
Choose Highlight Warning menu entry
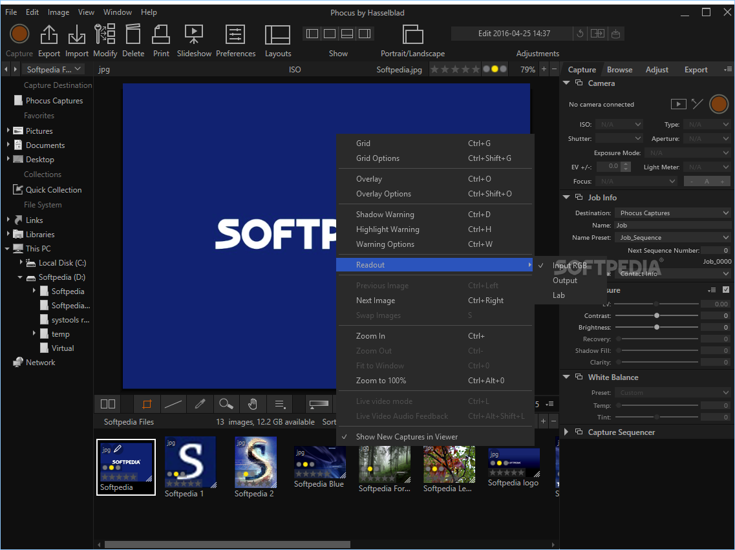434,229
